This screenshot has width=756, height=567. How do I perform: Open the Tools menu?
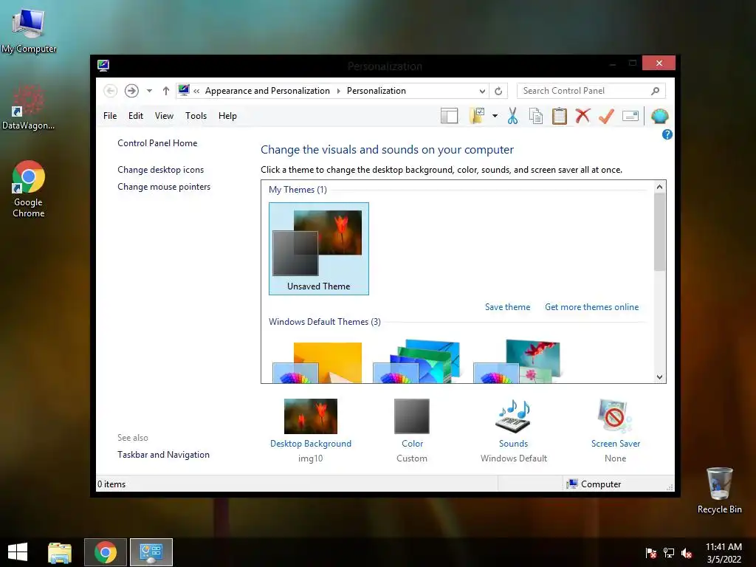[x=196, y=116]
